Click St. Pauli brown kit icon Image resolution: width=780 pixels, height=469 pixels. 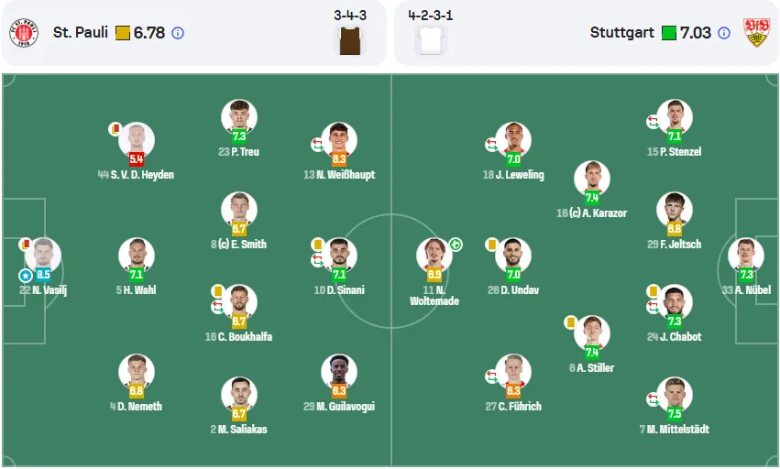coord(350,40)
